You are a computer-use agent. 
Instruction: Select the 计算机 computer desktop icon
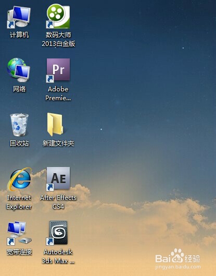click(19, 17)
